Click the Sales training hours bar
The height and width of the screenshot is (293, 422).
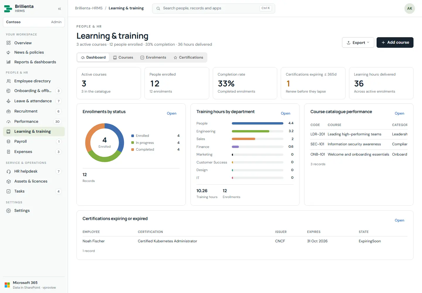[244, 139]
